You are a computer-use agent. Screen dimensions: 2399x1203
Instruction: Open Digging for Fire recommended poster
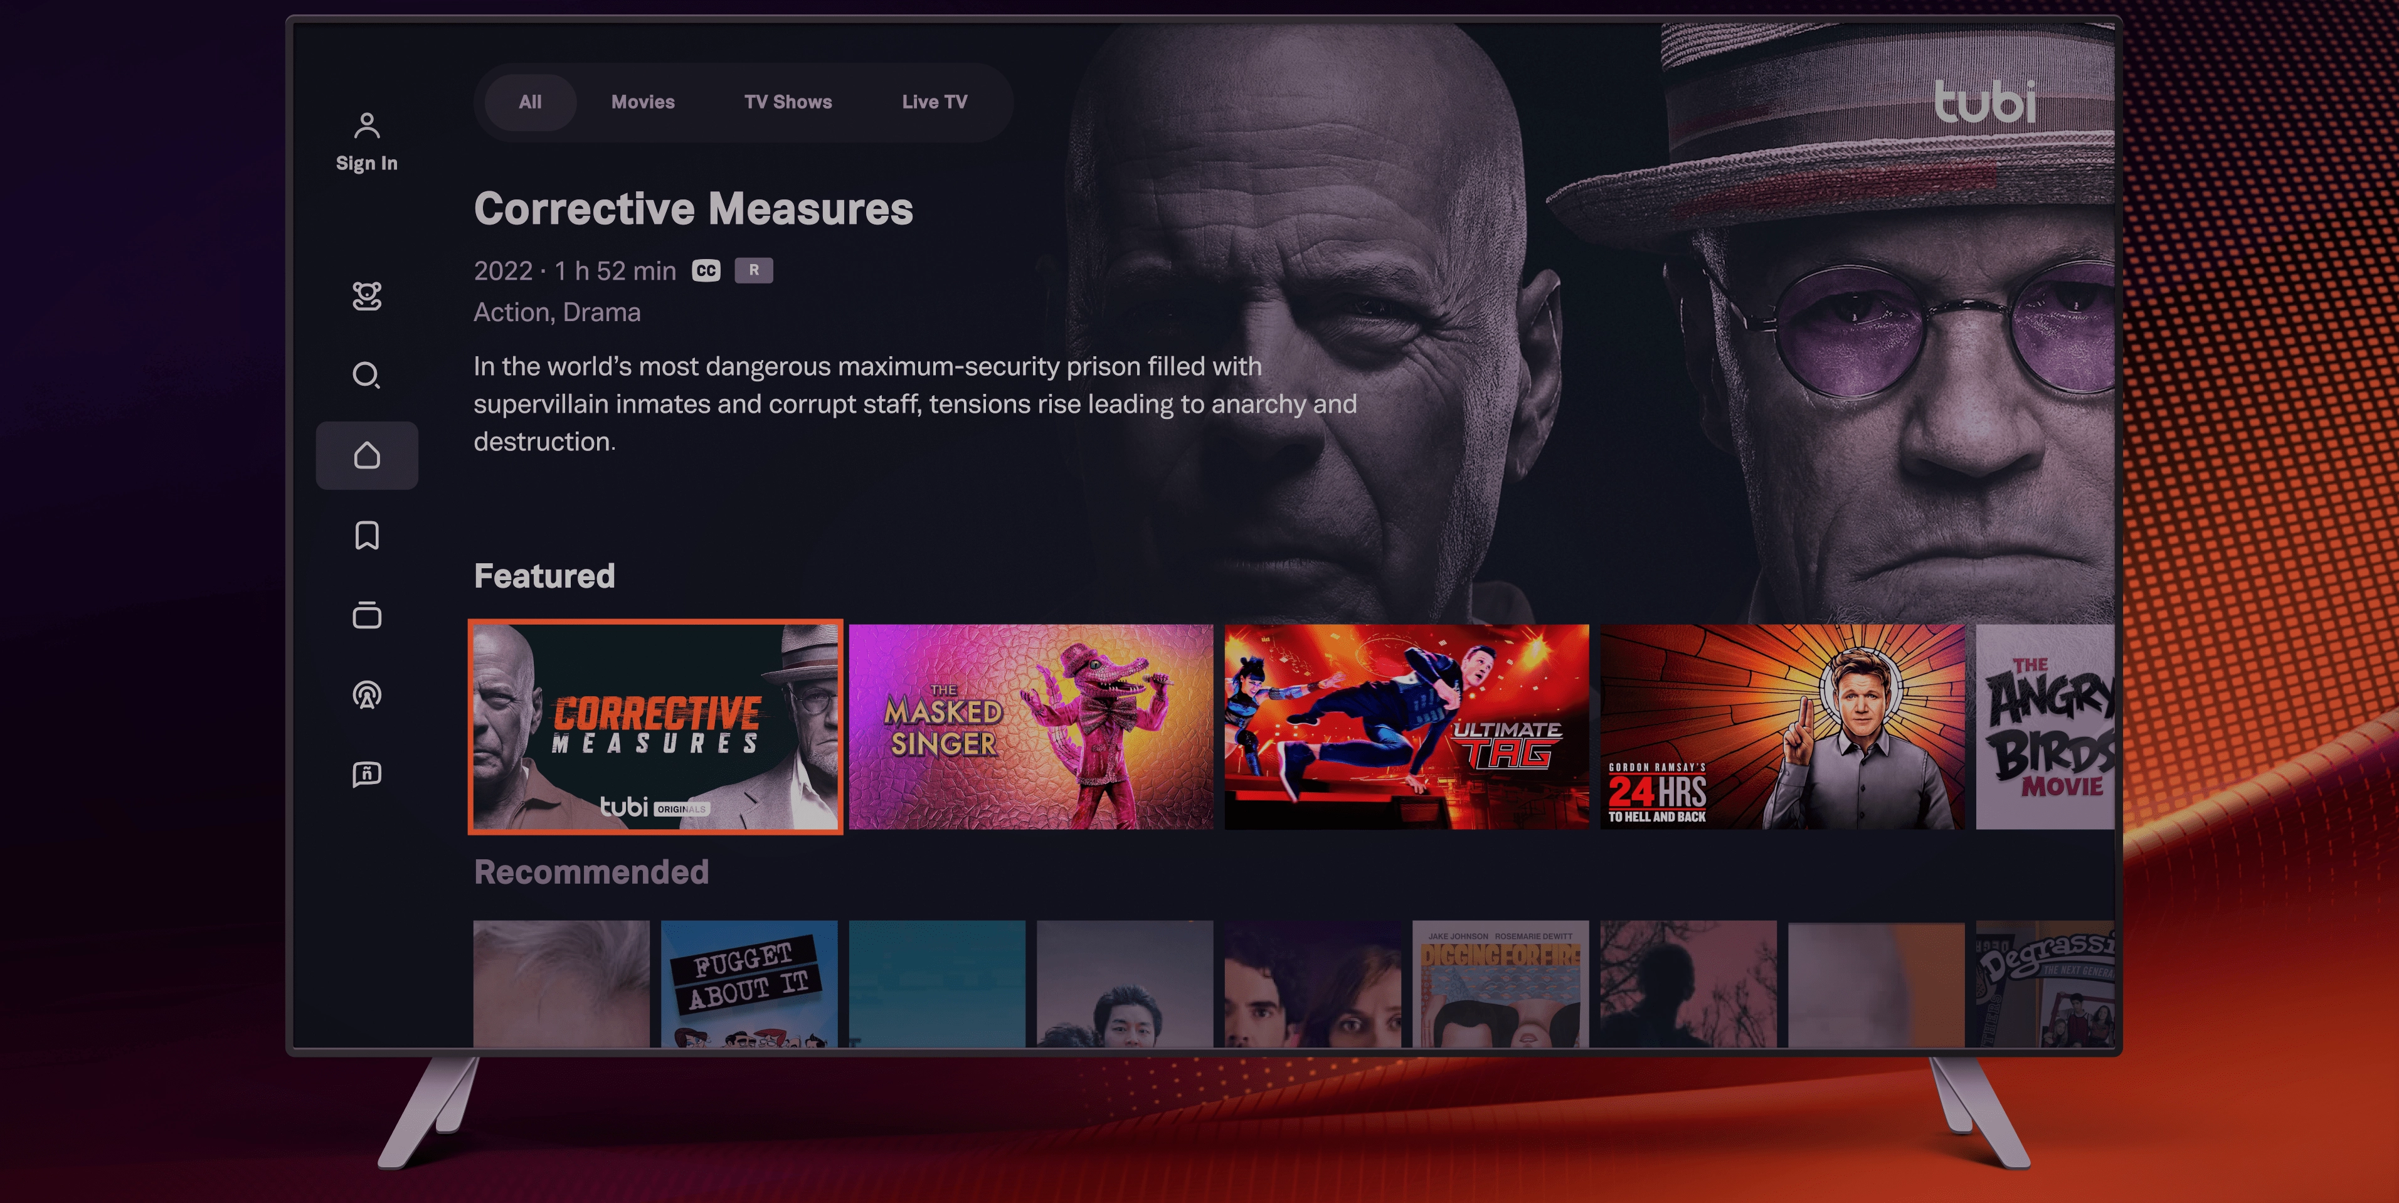click(1500, 983)
